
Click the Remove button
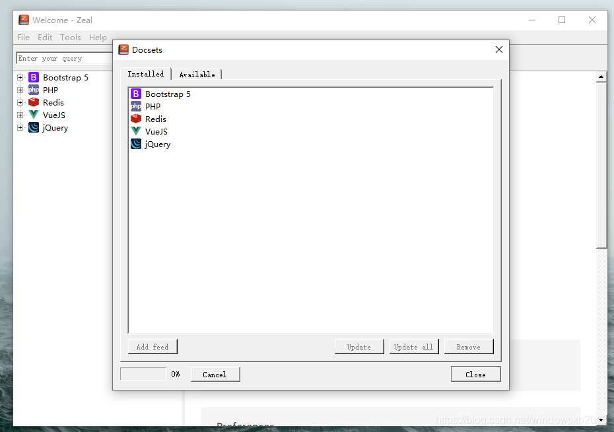469,347
